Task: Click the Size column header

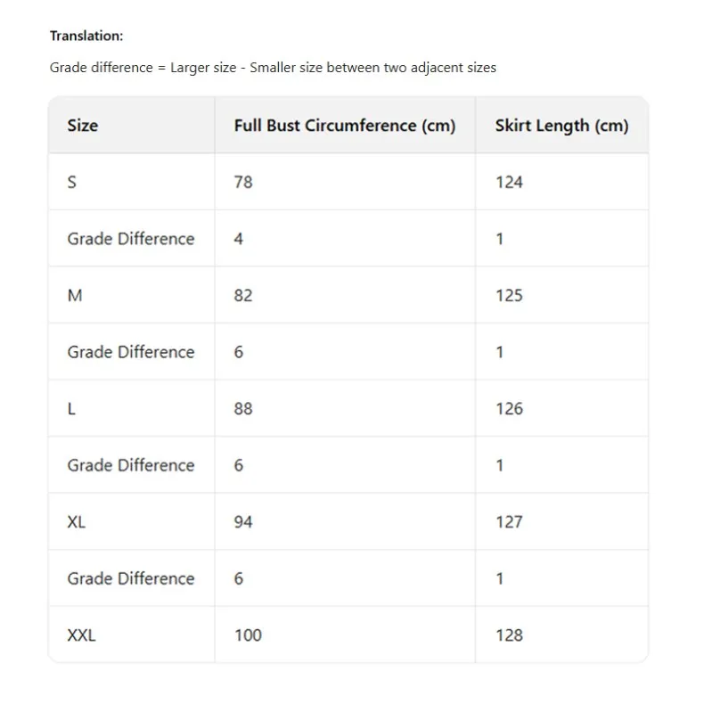Action: (83, 126)
